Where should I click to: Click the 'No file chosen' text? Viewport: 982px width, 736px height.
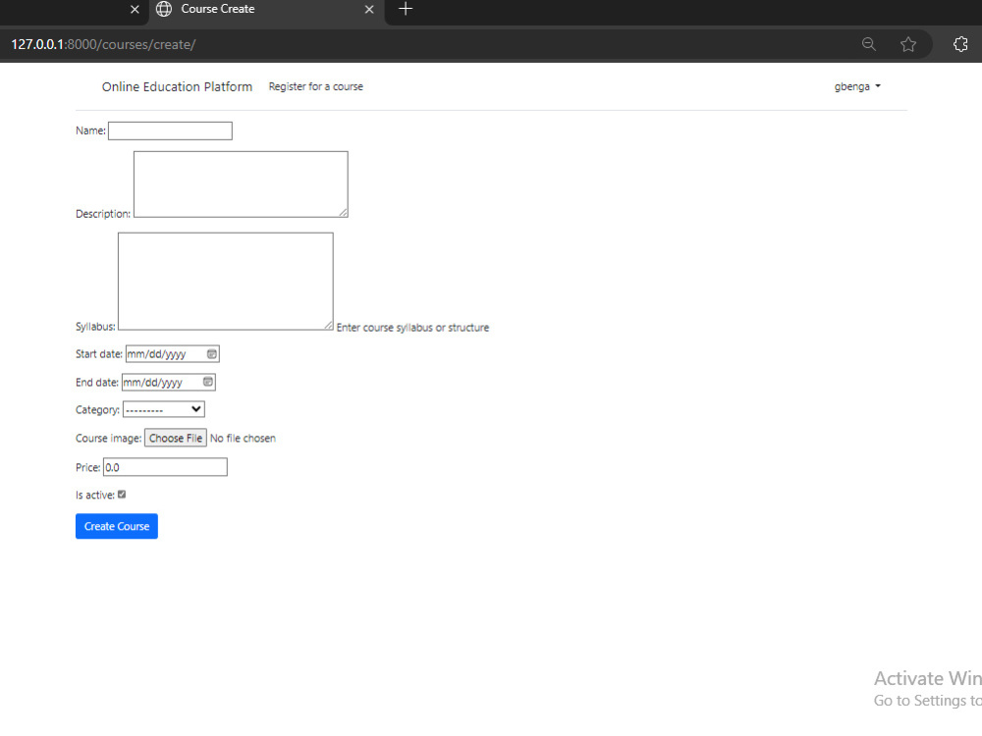243,438
